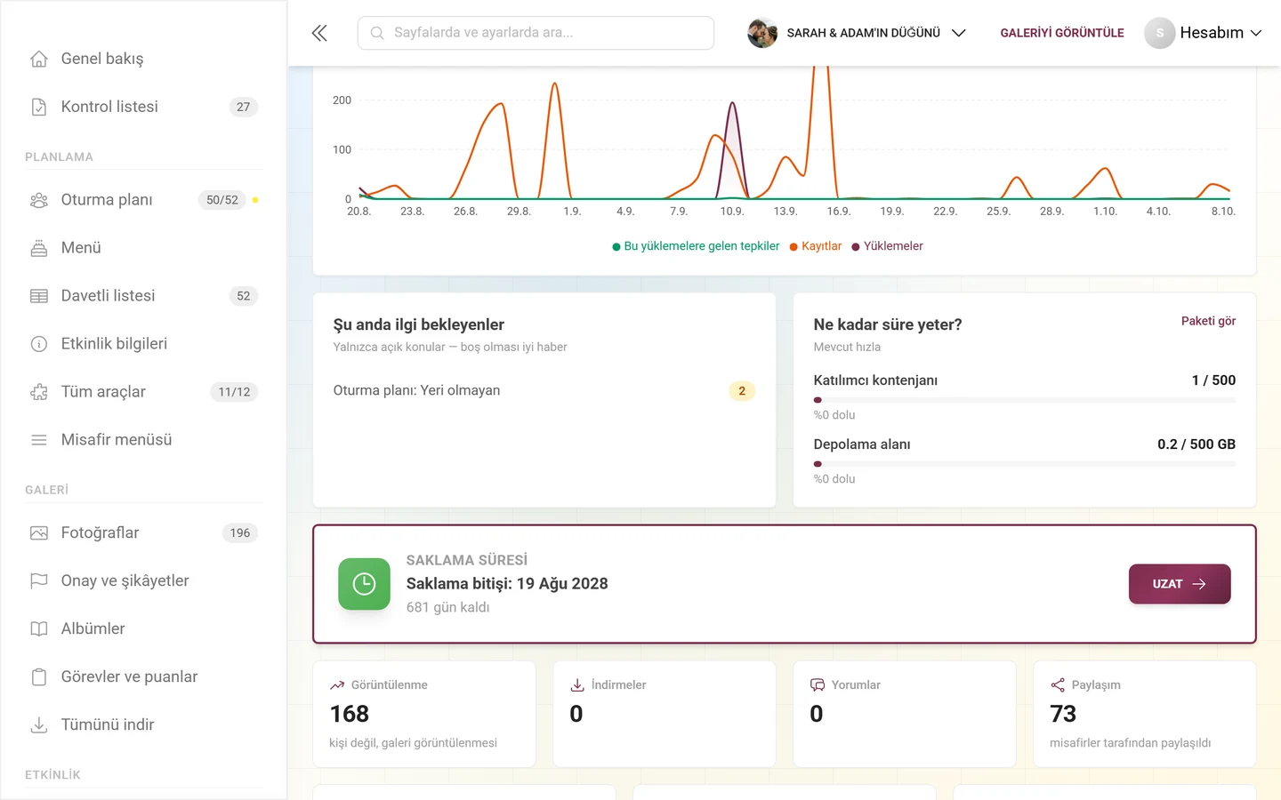The height and width of the screenshot is (800, 1281).
Task: Click the 196 badge beside Fotoğraflar
Action: pos(240,533)
